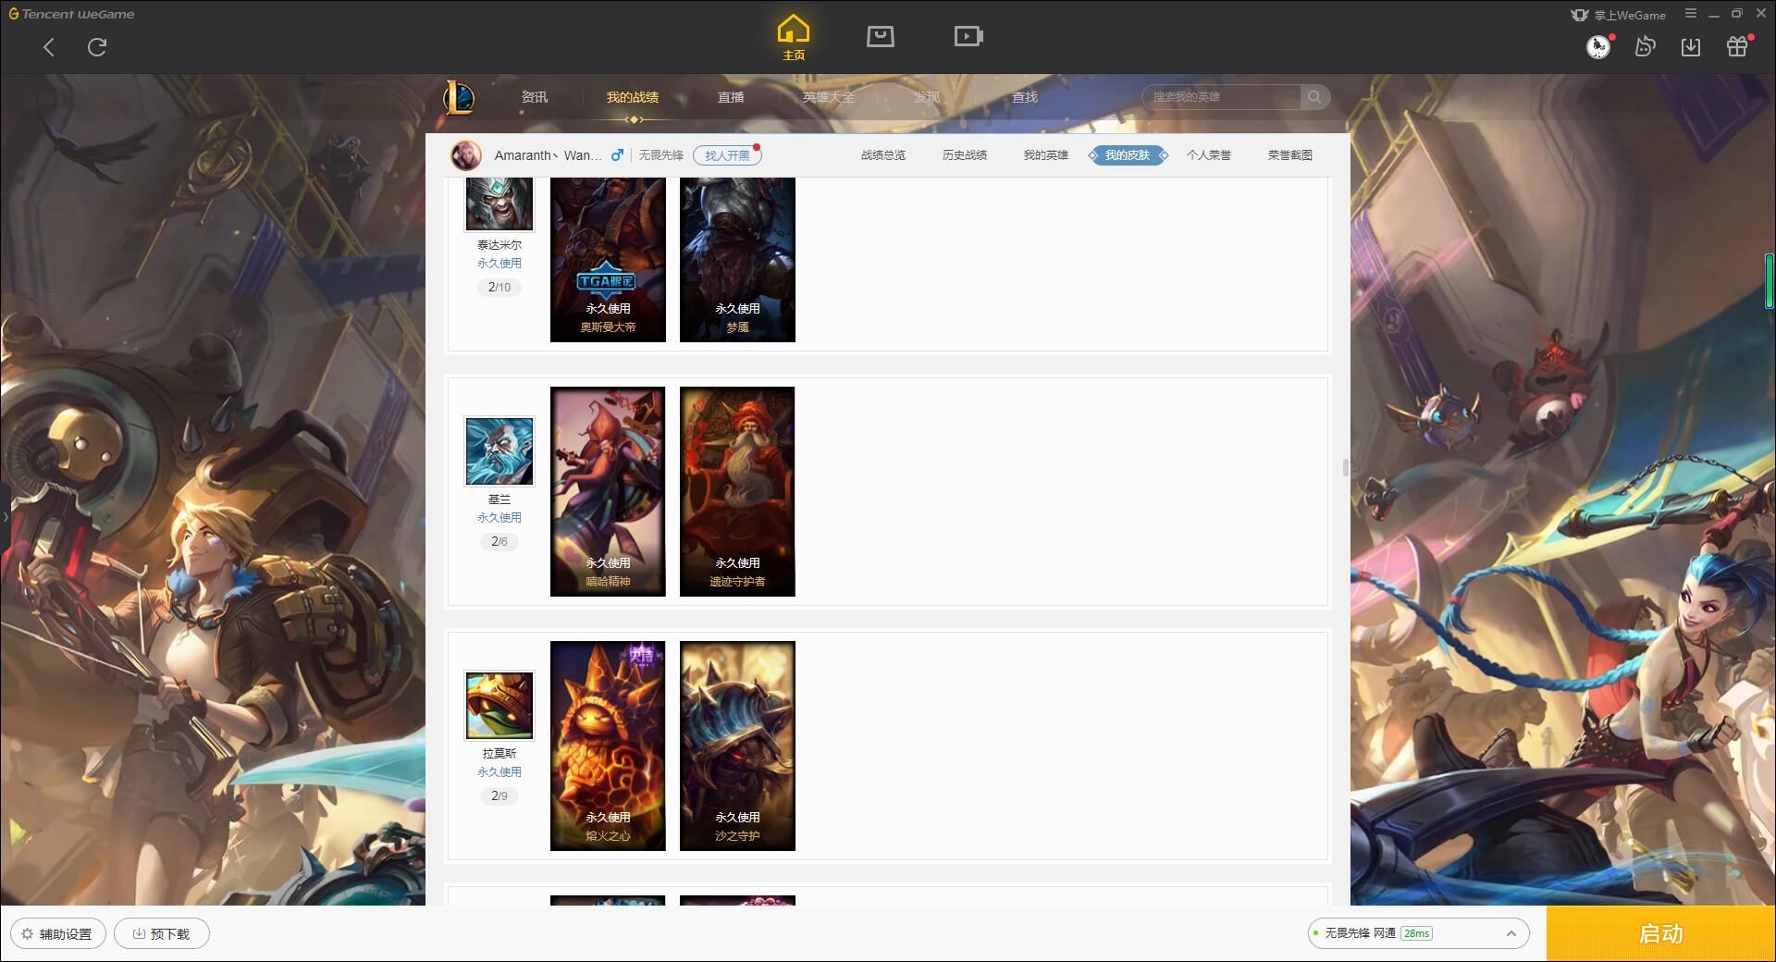Viewport: 1776px width, 962px height.
Task: Click the 拉莫斯 skin count 2/9
Action: click(x=499, y=796)
